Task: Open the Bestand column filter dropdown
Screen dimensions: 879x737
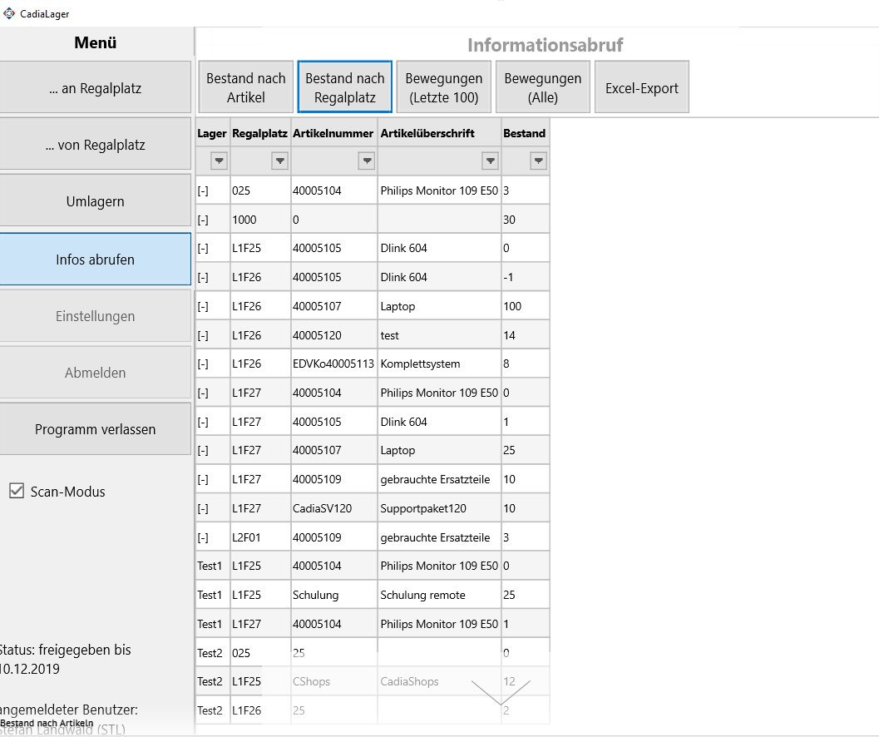Action: pyautogui.click(x=539, y=161)
